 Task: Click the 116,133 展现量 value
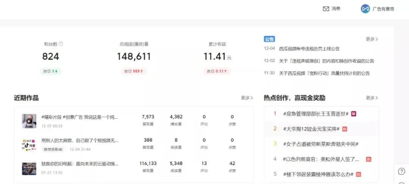click(x=148, y=163)
